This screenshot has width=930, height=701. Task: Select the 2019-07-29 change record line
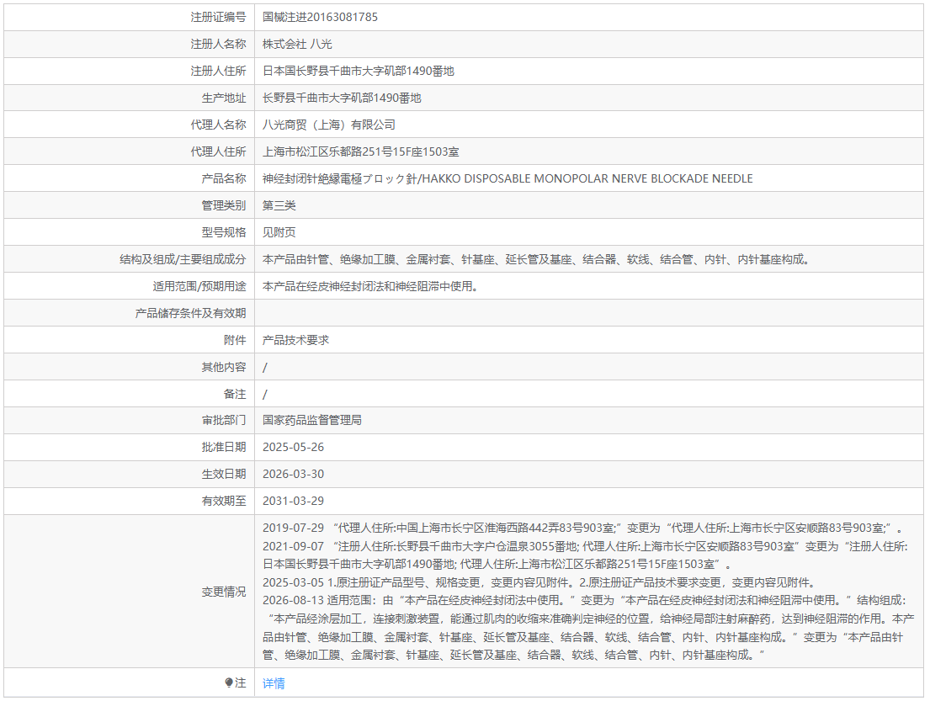tap(583, 528)
